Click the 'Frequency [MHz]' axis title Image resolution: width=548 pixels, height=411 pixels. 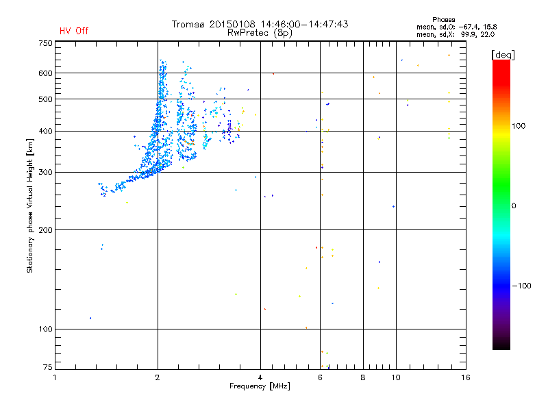tap(260, 386)
